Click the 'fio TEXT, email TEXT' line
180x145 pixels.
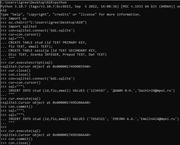[x=27, y=47]
